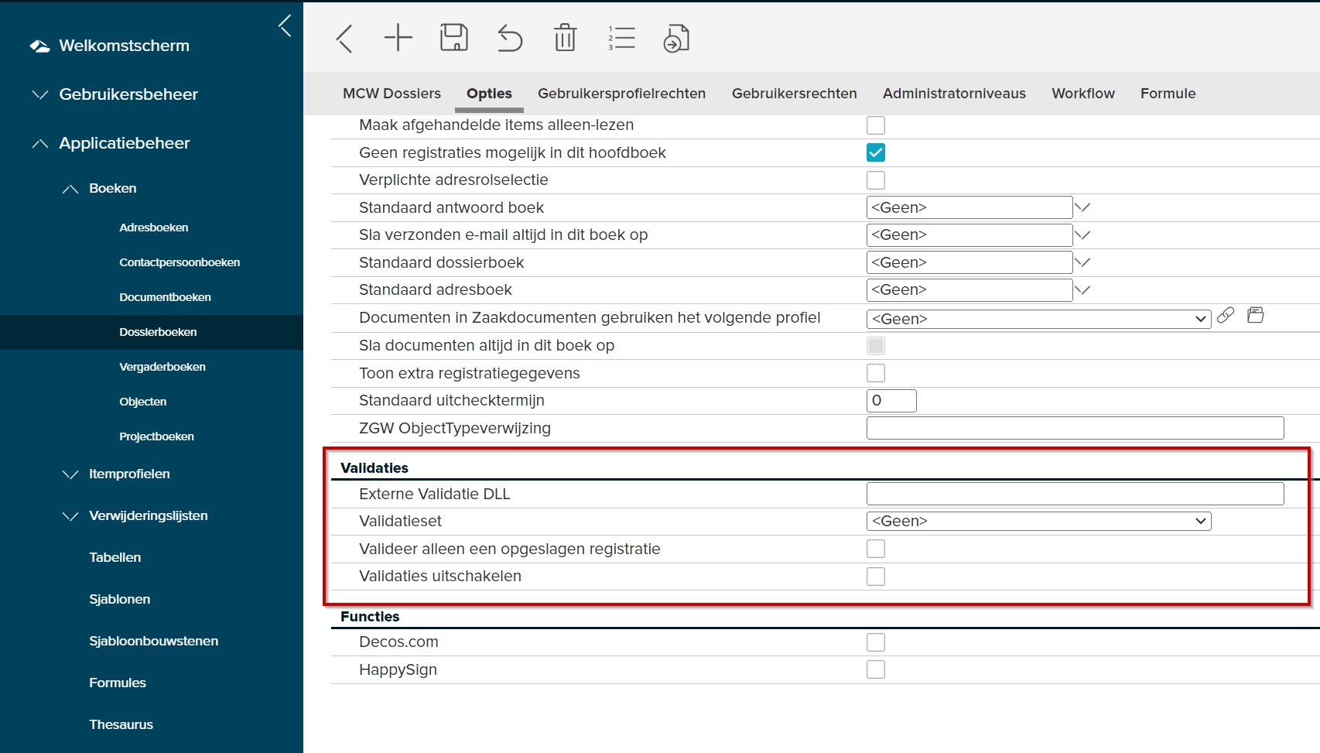
Task: Open Thesaurus in the sidebar
Action: click(121, 724)
